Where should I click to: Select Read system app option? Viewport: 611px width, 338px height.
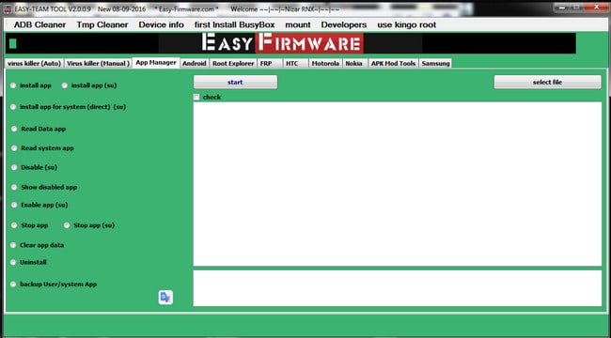[x=14, y=148]
